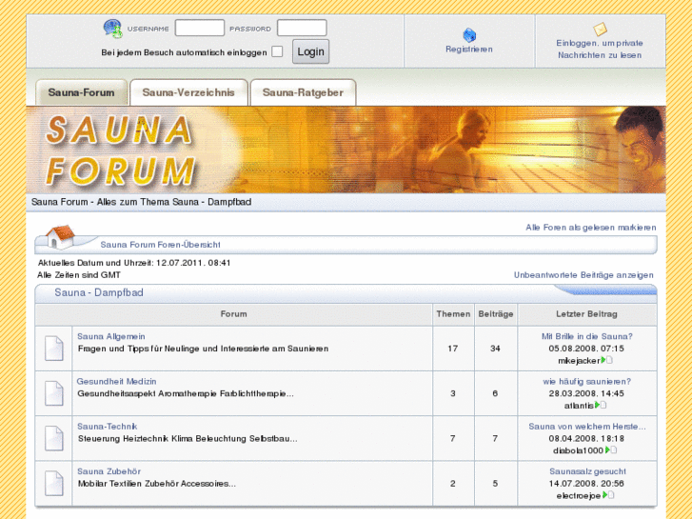Open the Sauna-Technik forum link
The image size is (692, 519).
pos(108,427)
